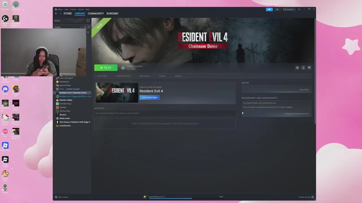Open the Guides link

click(x=162, y=76)
